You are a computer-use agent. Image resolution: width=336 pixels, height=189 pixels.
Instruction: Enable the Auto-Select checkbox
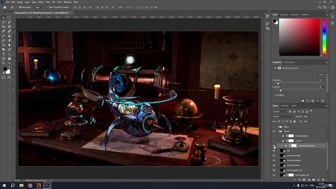tap(20, 7)
